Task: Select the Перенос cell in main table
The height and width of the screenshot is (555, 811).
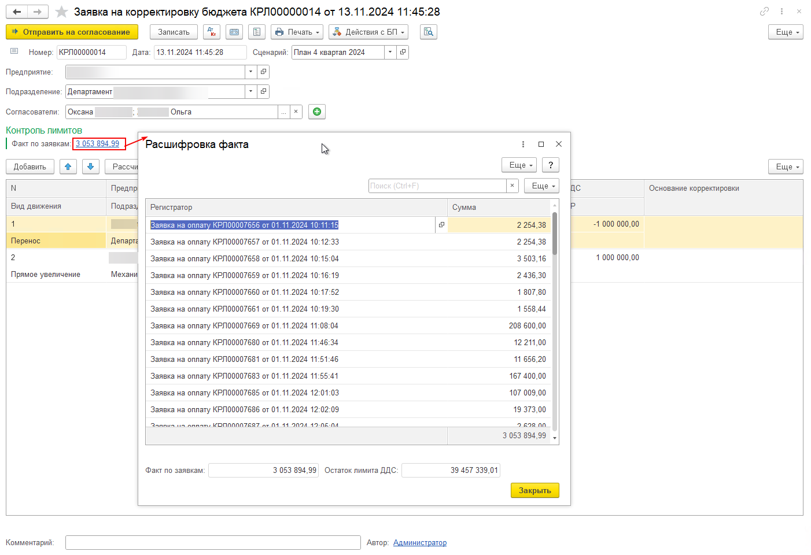Action: click(x=56, y=240)
